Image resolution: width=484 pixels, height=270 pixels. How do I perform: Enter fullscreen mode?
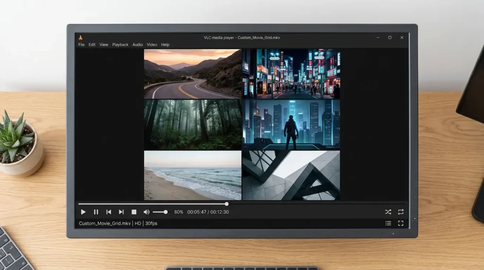(x=401, y=223)
